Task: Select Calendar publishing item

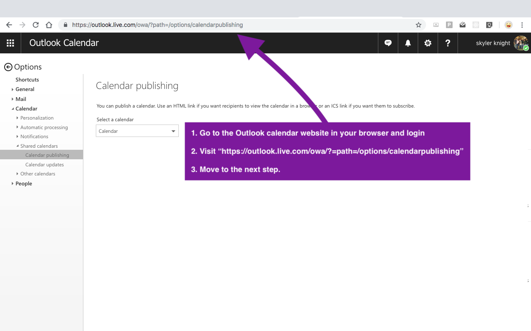Action: (x=41, y=155)
